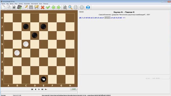Viewport: 171px width, 96px height.
Task: Open the Время menu
Action: click(11, 4)
